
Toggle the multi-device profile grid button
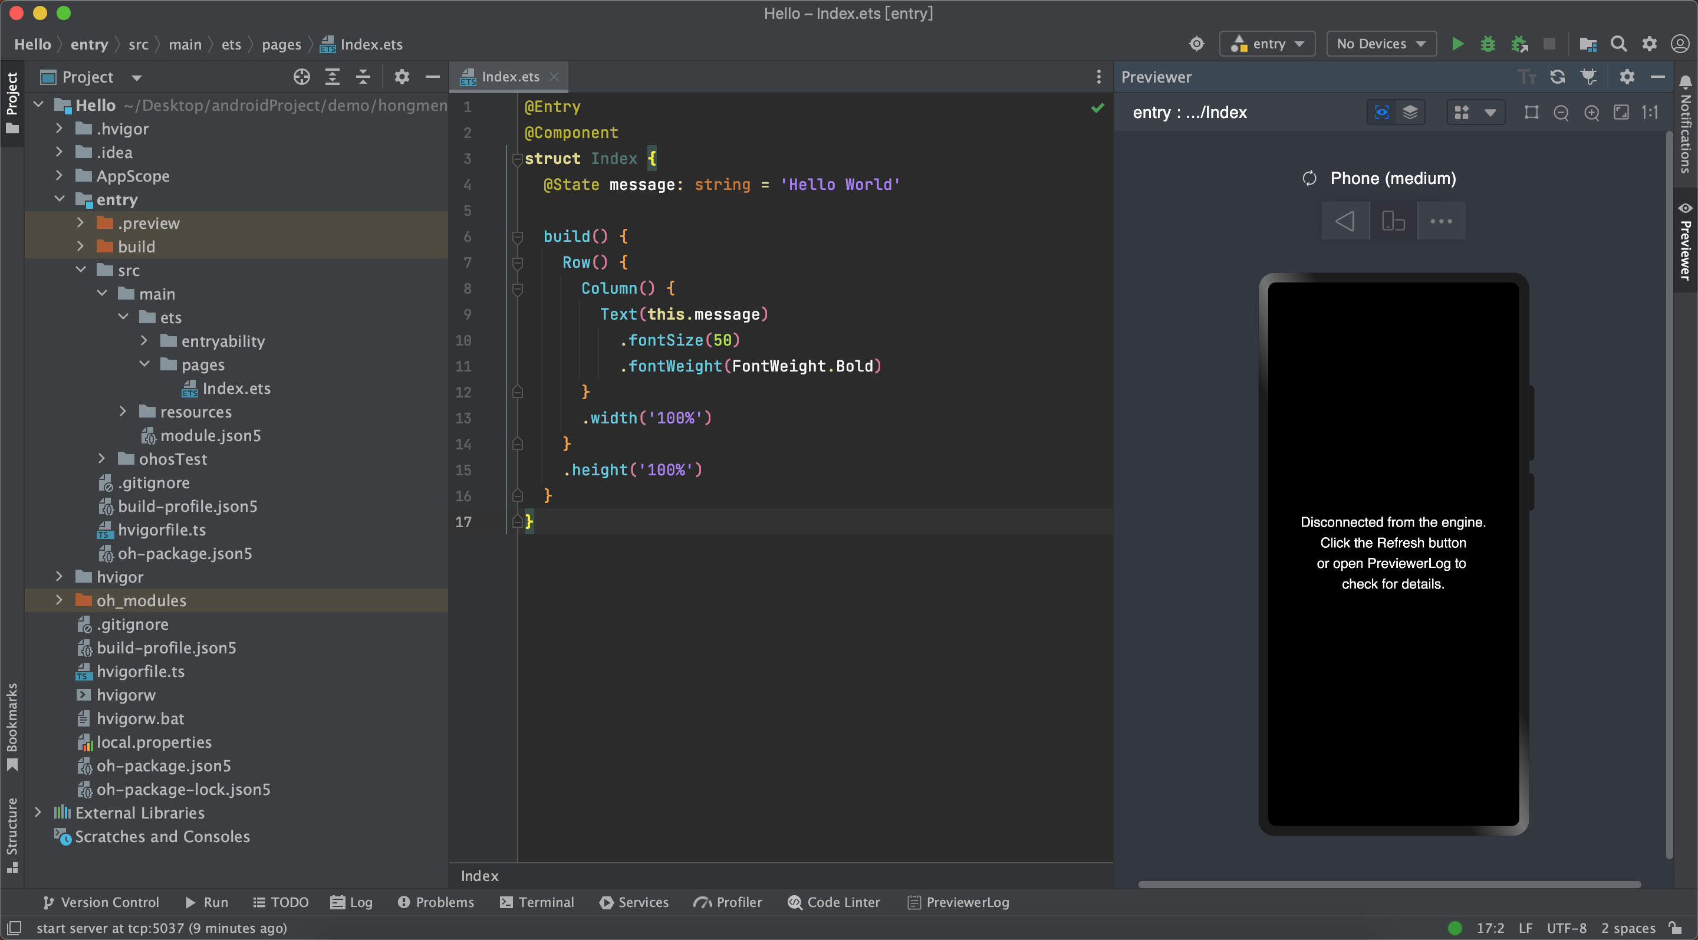pos(1461,113)
